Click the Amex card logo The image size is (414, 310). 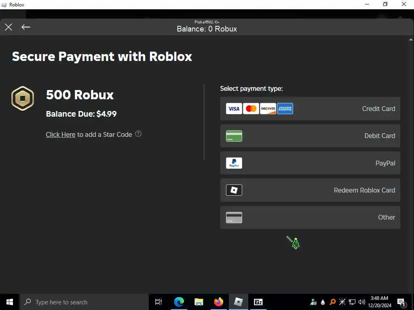coord(285,109)
